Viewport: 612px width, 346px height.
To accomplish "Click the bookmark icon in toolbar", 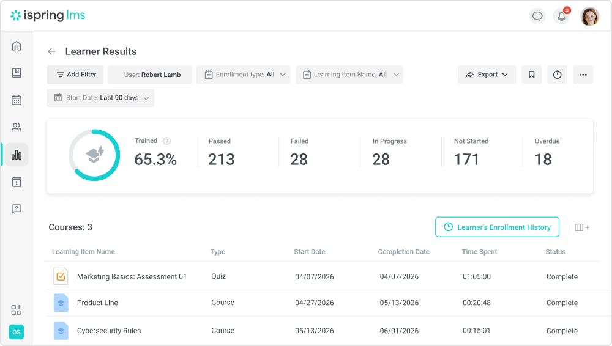I will 532,75.
